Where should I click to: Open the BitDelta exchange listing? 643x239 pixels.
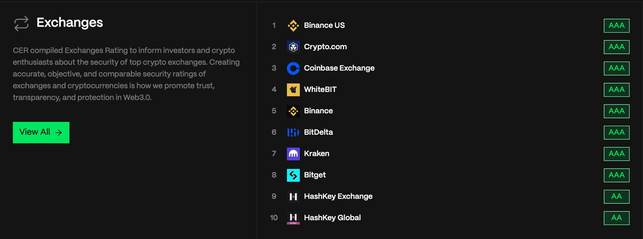[318, 132]
